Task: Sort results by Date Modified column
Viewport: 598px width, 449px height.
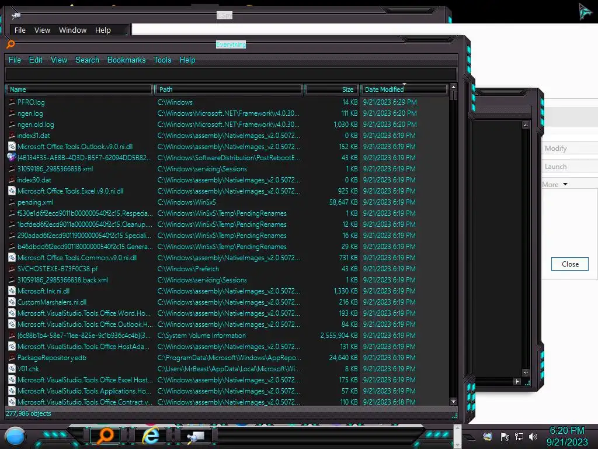Action: 404,89
